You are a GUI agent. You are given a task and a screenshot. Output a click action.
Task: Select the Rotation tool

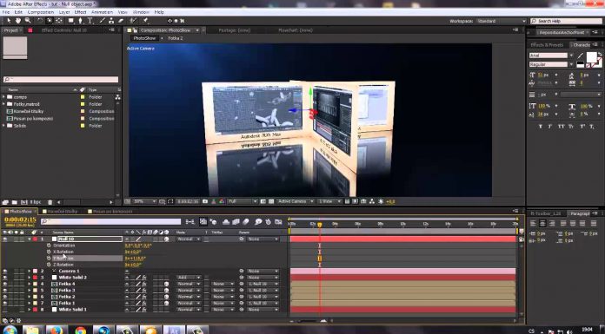coord(40,21)
